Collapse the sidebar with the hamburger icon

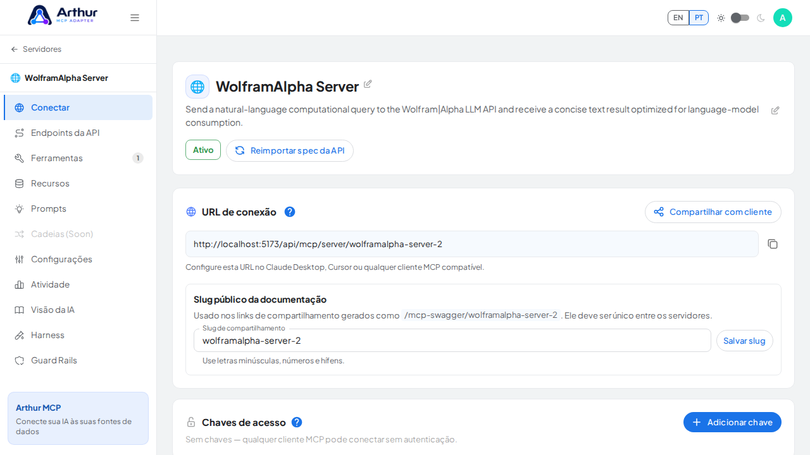click(x=135, y=18)
